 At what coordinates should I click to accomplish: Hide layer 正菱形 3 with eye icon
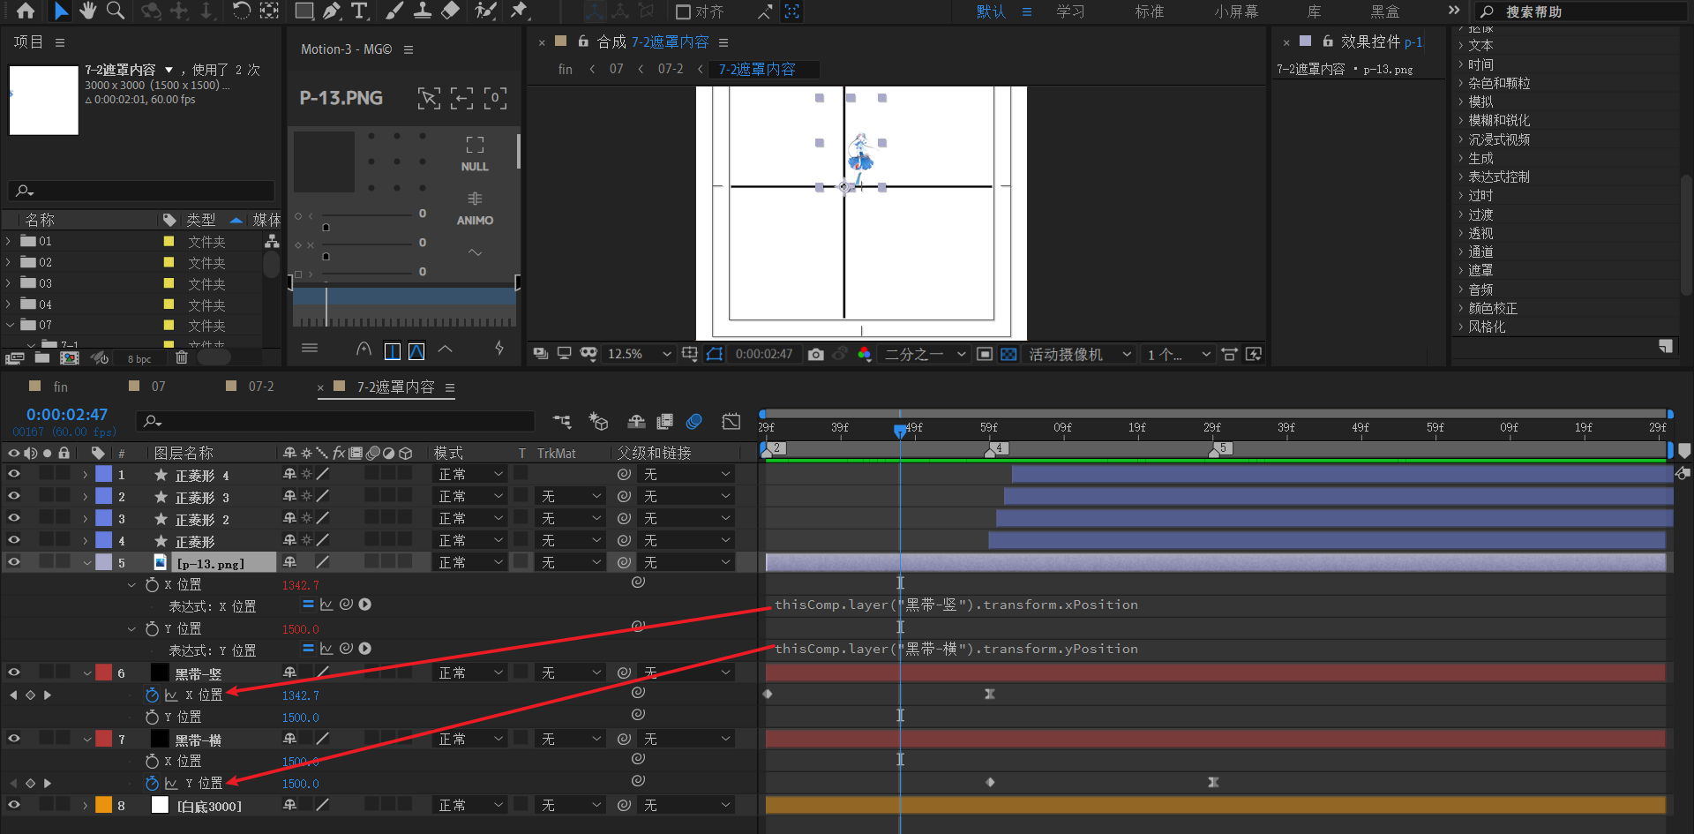[x=13, y=496]
